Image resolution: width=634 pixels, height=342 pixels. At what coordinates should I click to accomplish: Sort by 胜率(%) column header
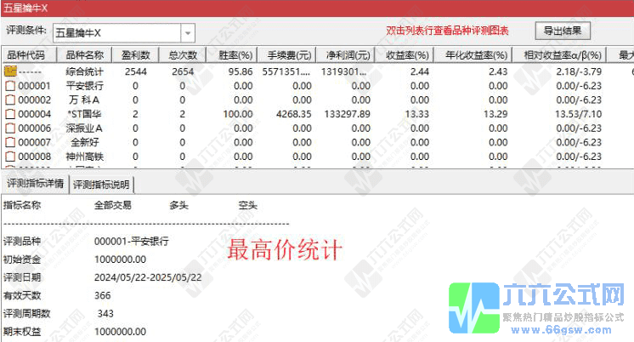pyautogui.click(x=233, y=54)
